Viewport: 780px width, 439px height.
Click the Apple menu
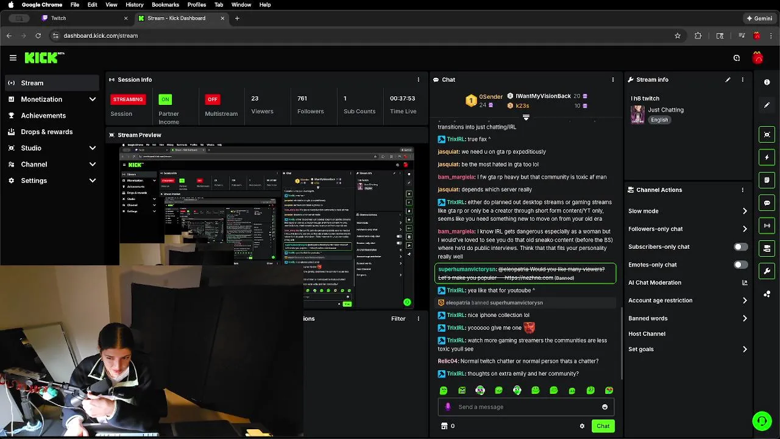10,5
